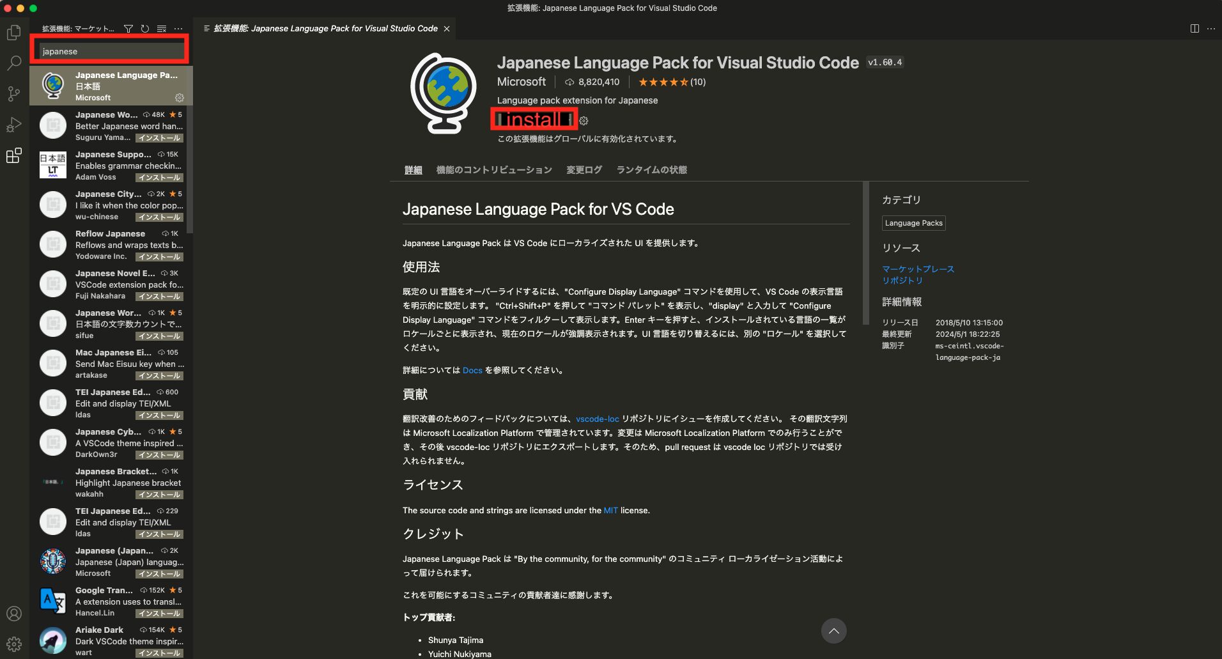Click the details page vertical scrollbar
Screen dimensions: 1222x659
click(x=866, y=253)
